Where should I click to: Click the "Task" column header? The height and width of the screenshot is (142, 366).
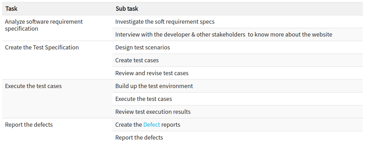tap(11, 9)
